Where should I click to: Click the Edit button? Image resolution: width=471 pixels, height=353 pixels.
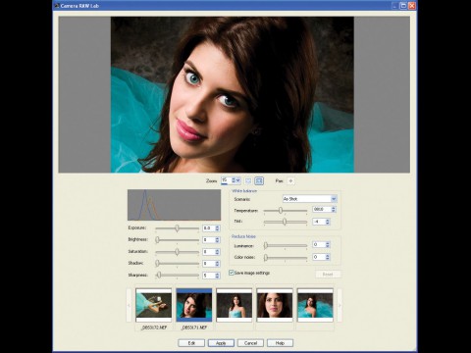tap(191, 343)
